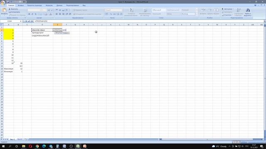266x149 pixels.
Task: Switch to the Рецензирование ribbon tab
Action: click(72, 5)
